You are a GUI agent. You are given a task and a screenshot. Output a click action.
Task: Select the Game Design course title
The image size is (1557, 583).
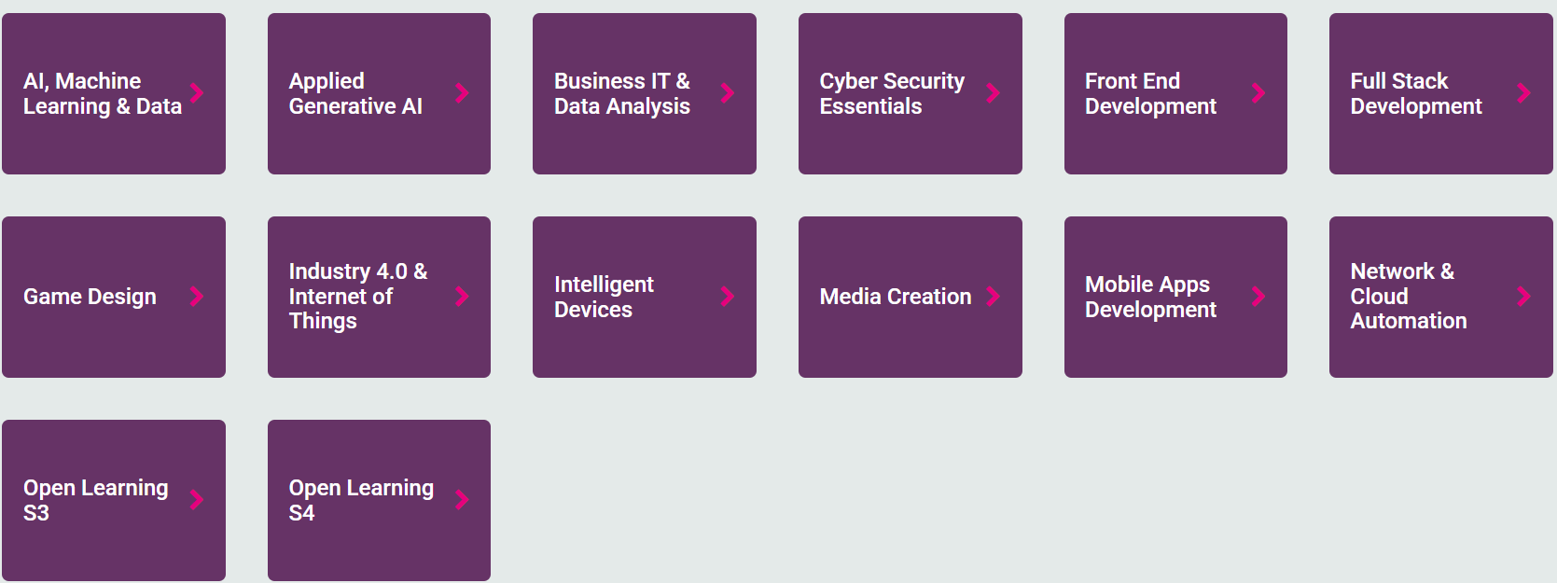coord(90,297)
